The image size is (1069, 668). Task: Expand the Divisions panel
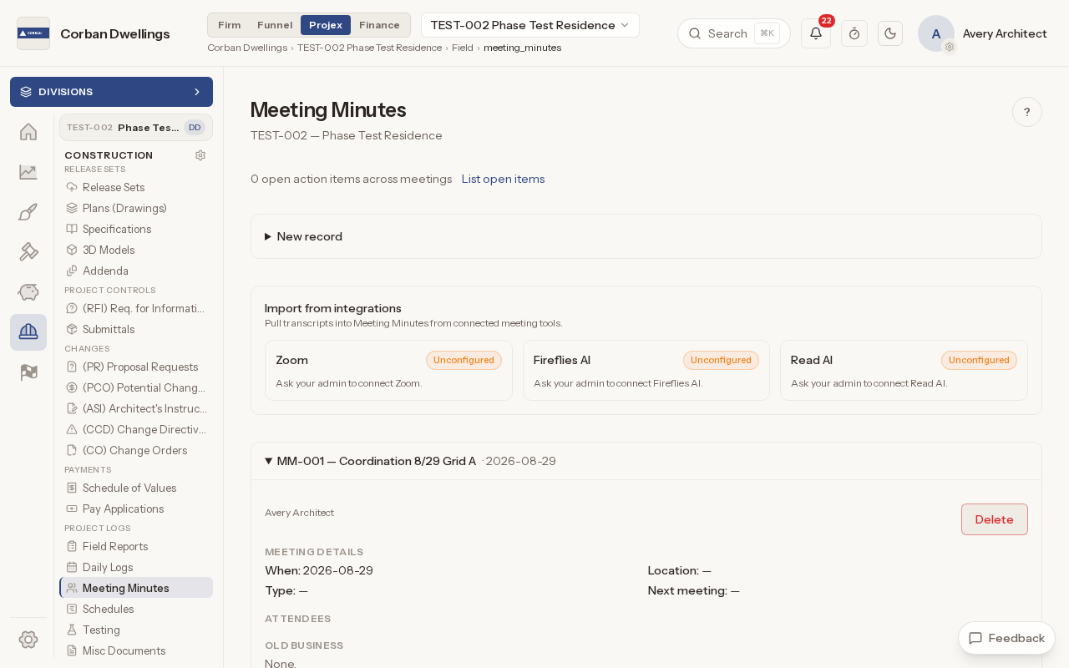(111, 92)
